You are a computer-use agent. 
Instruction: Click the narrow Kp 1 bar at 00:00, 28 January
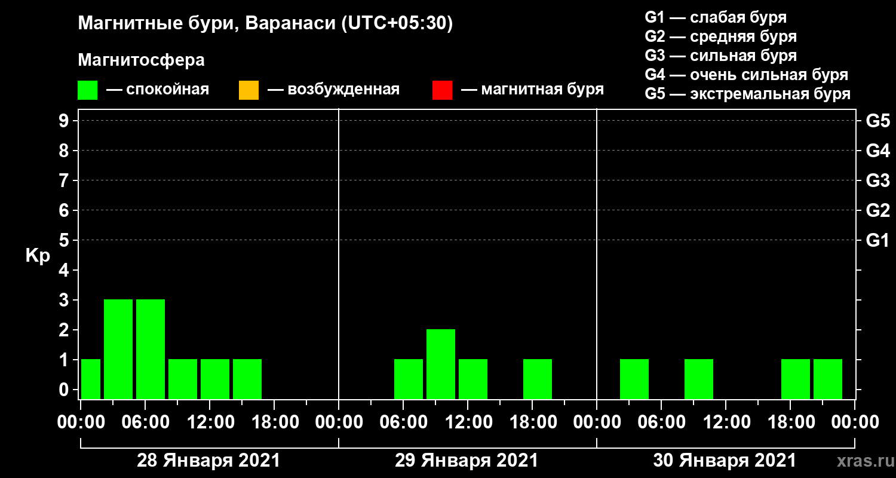coord(91,379)
